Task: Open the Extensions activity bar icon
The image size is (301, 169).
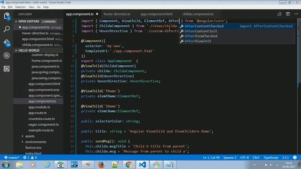Action: tap(7, 69)
